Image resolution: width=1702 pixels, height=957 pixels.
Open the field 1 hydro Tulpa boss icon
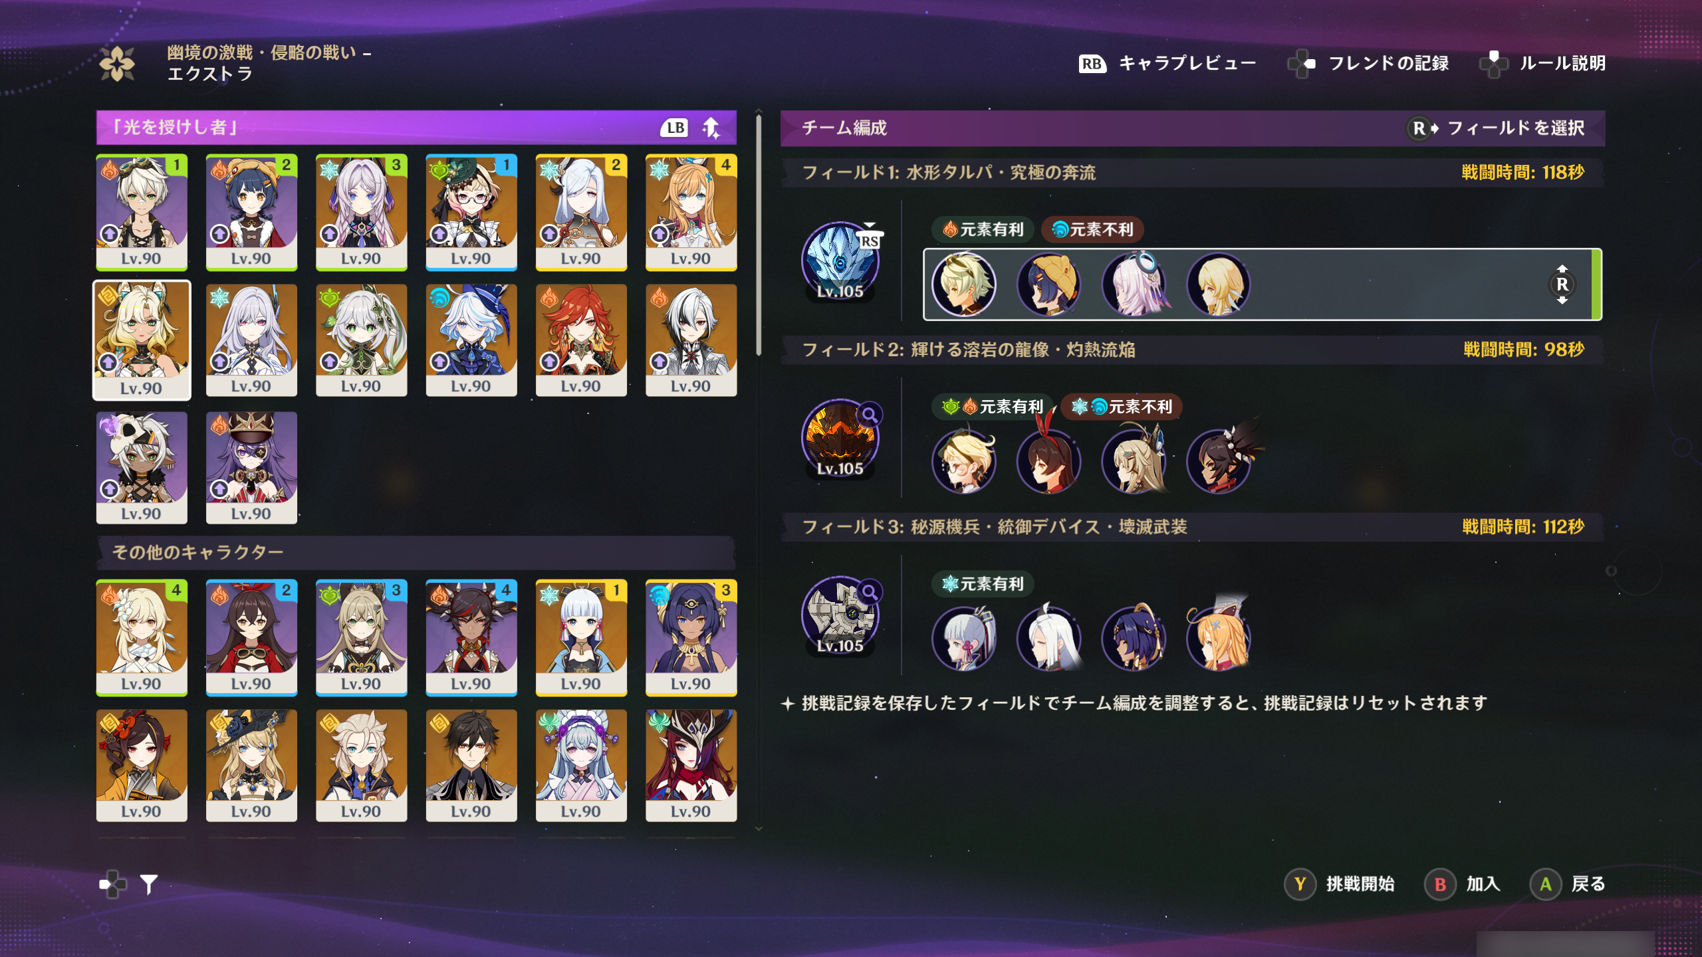click(x=840, y=262)
